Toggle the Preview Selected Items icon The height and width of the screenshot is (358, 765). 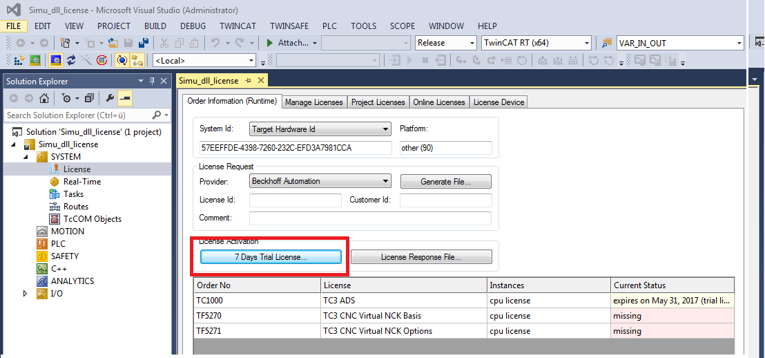[126, 98]
